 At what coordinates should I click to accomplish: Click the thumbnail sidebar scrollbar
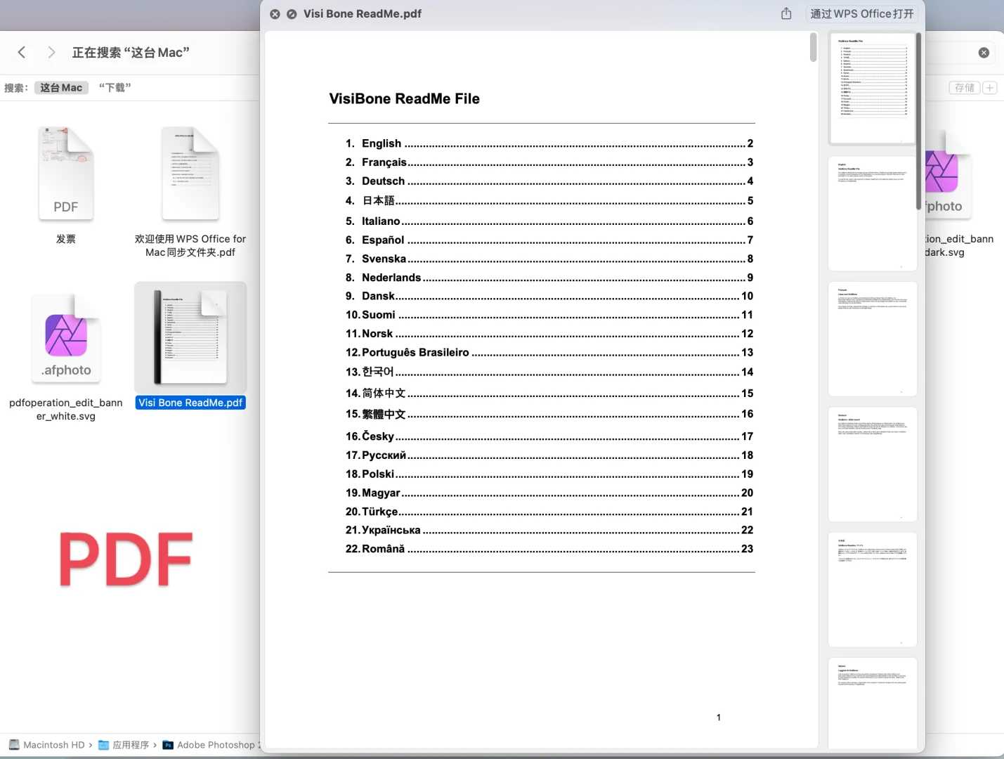click(918, 121)
